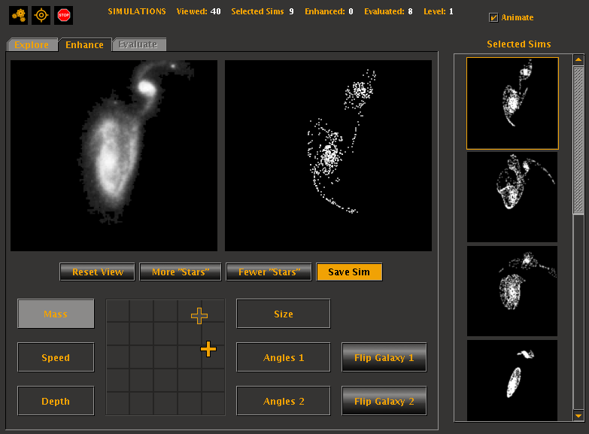This screenshot has width=589, height=434.
Task: Click the upper plus marker in grid
Action: tap(199, 316)
